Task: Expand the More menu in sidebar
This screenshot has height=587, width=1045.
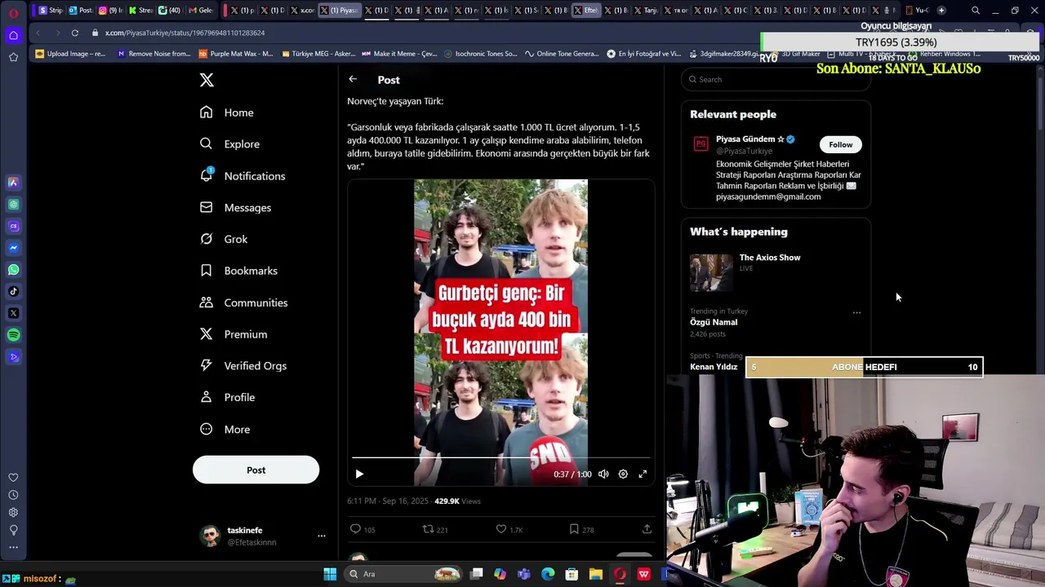Action: point(225,429)
